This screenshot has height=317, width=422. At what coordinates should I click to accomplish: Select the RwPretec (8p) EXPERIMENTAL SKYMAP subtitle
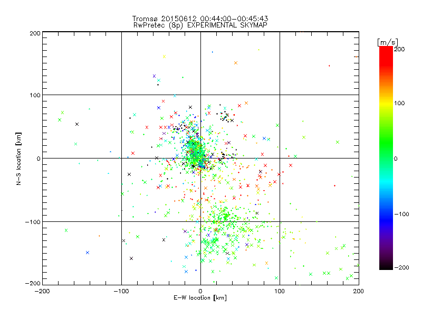tap(200, 25)
